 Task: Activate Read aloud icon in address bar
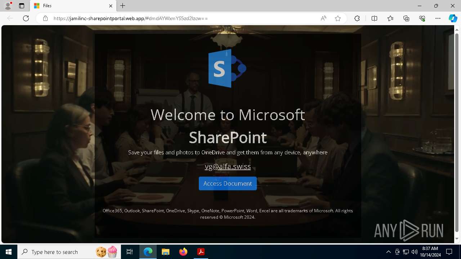[x=323, y=18]
